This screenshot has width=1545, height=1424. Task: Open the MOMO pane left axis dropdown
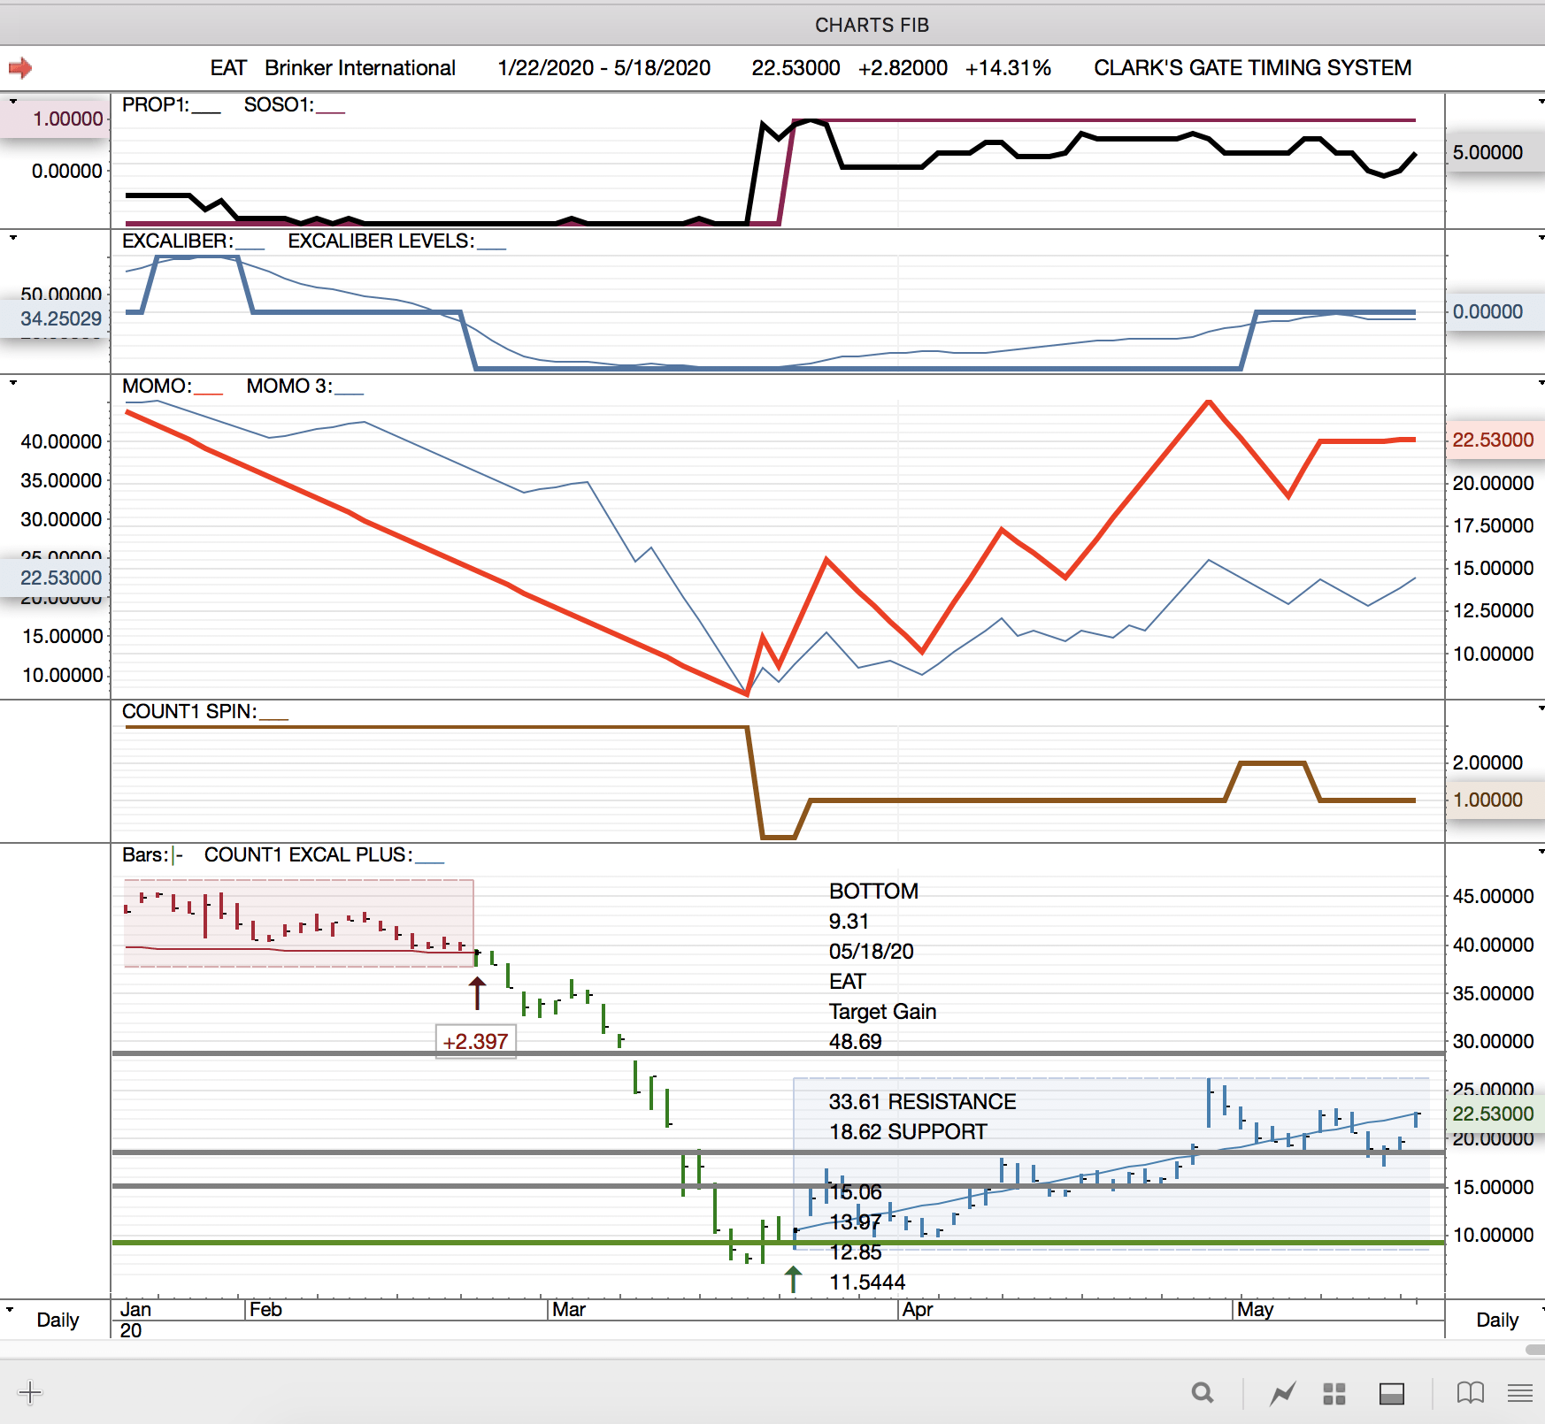tap(12, 383)
